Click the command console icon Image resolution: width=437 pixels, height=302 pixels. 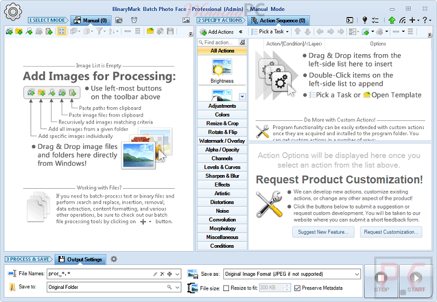click(x=350, y=20)
